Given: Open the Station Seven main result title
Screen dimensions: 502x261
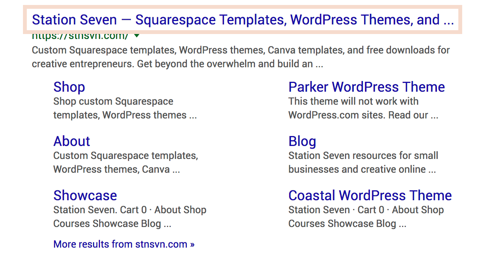Looking at the screenshot, I should pyautogui.click(x=243, y=19).
